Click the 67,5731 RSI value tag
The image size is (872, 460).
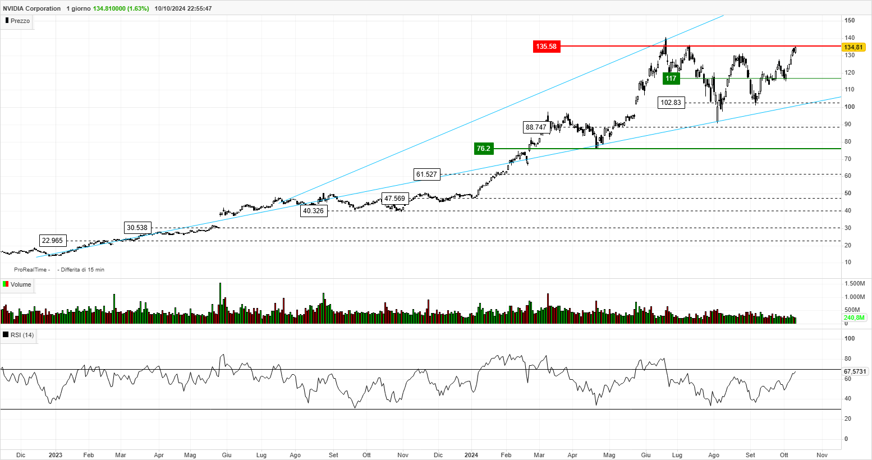(x=855, y=371)
